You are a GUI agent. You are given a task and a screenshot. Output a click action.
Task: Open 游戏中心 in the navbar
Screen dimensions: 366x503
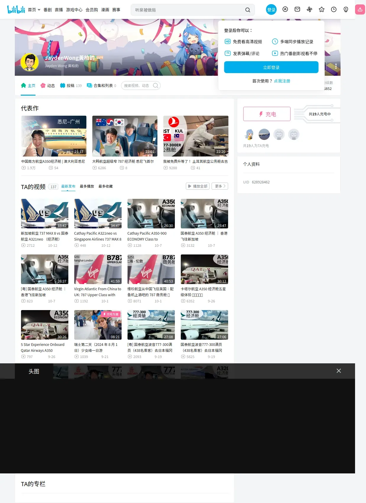point(74,10)
